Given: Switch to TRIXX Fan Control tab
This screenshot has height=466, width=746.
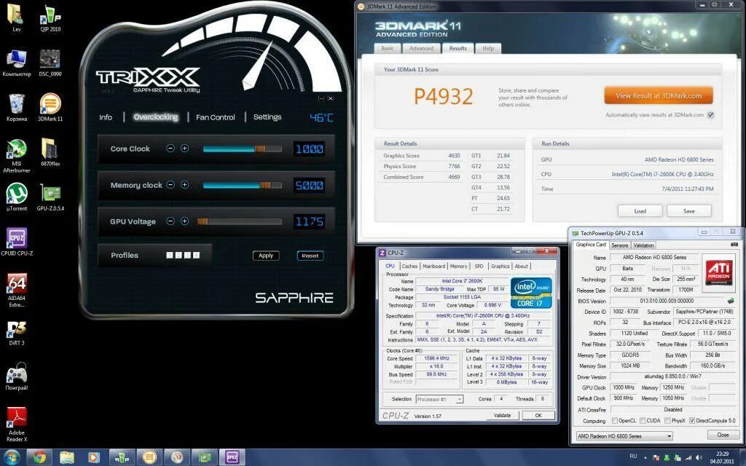Looking at the screenshot, I should [216, 117].
